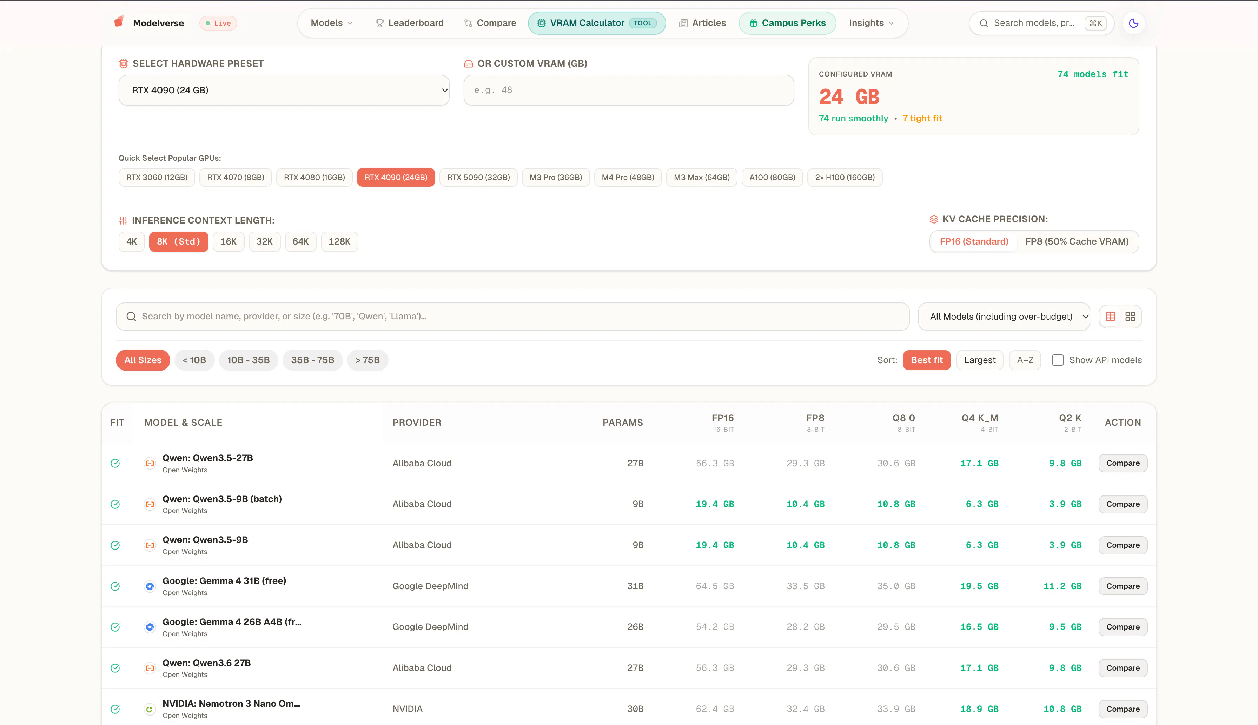Click the KV Cache Precision layers icon
The width and height of the screenshot is (1258, 725).
click(x=934, y=219)
